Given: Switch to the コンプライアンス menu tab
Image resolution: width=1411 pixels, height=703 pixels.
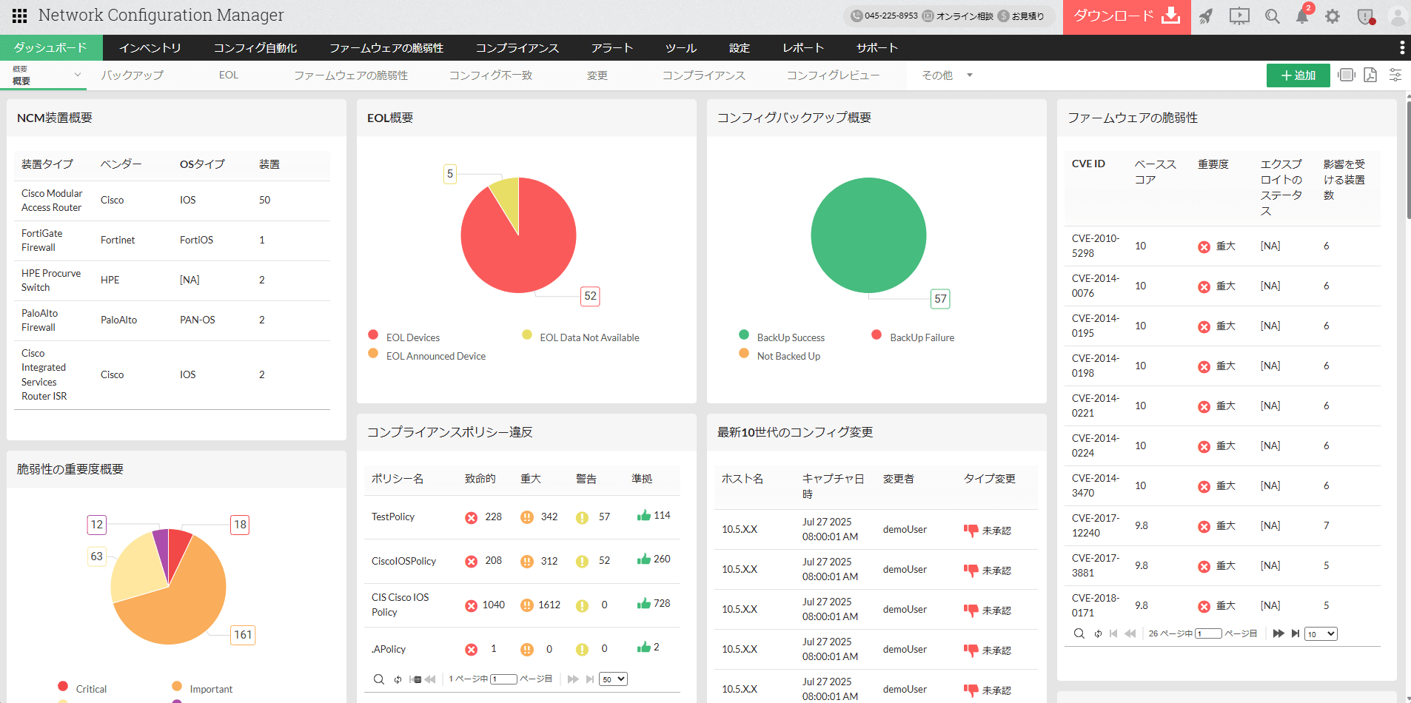Looking at the screenshot, I should coord(517,47).
